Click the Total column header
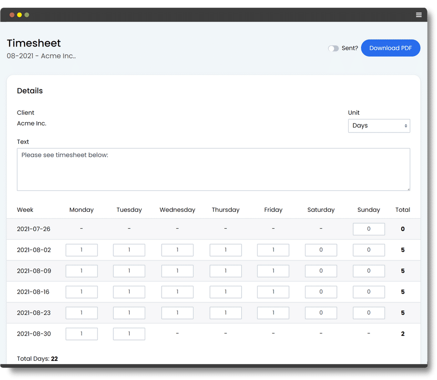Screen dimensions: 437x380 click(402, 210)
